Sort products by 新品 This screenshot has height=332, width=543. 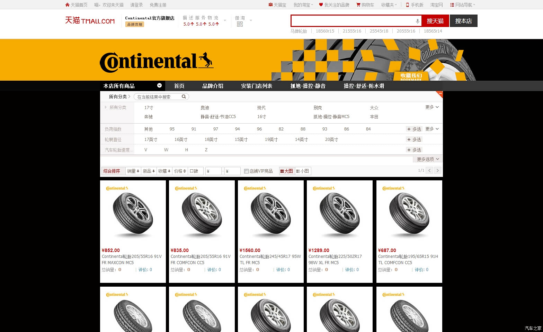[x=149, y=171]
